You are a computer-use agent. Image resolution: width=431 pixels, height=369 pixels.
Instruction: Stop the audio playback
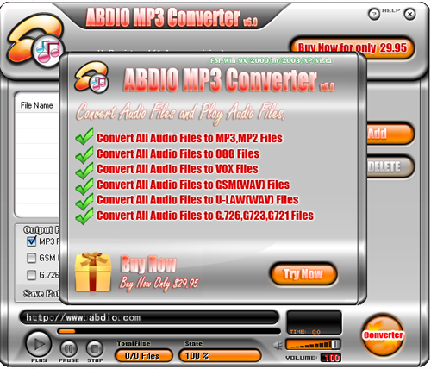(95, 348)
